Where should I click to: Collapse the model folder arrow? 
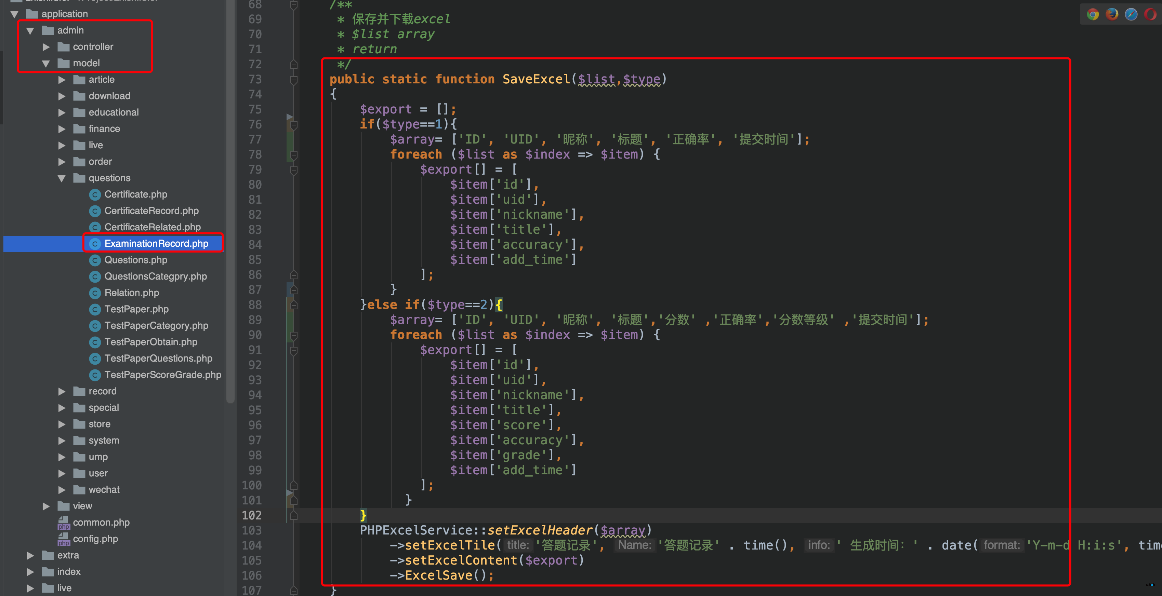46,64
